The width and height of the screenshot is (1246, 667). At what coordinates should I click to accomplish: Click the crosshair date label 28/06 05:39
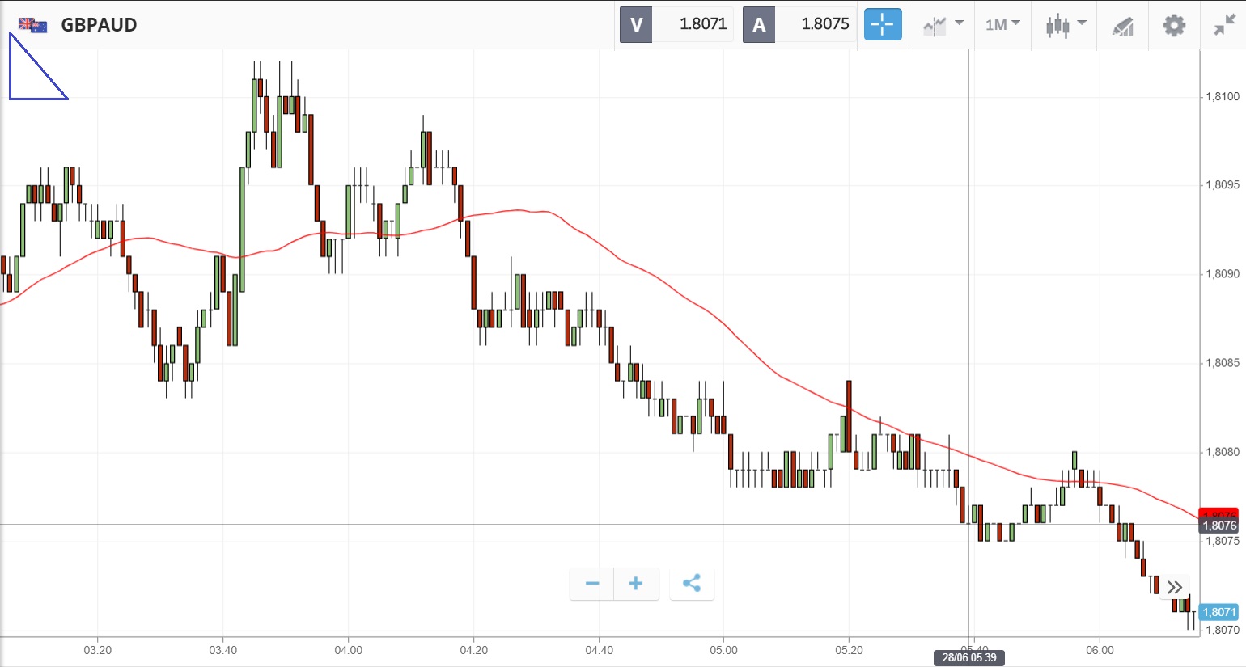968,657
